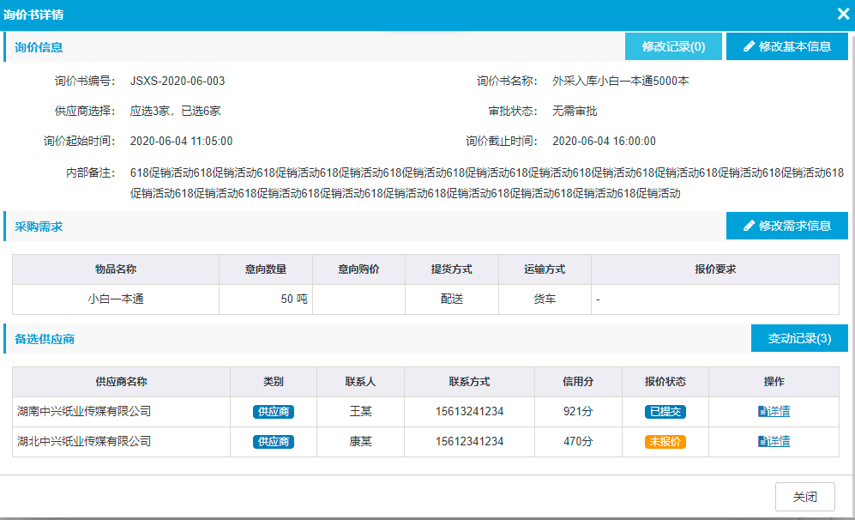This screenshot has width=855, height=520.
Task: Select the 备选供应商 section header
Action: point(45,339)
